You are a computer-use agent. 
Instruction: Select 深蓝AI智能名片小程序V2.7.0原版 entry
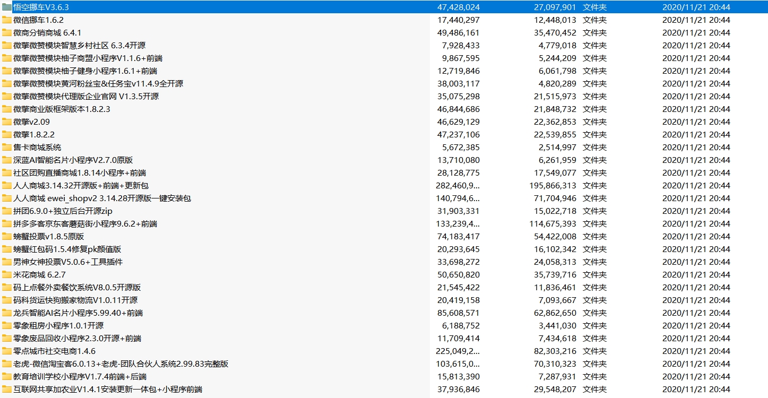tap(73, 160)
